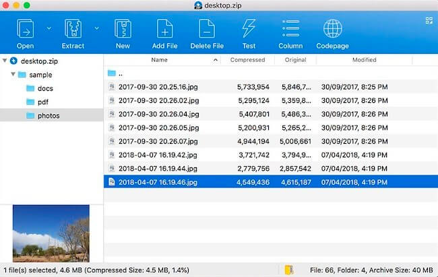Click the Delete File icon
The image size is (438, 277).
pyautogui.click(x=207, y=29)
